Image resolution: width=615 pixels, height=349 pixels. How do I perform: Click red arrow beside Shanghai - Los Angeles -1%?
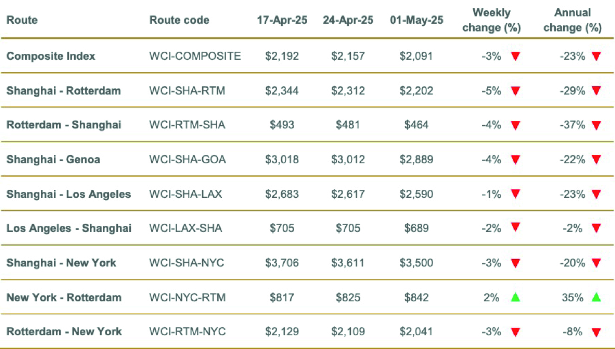(515, 194)
